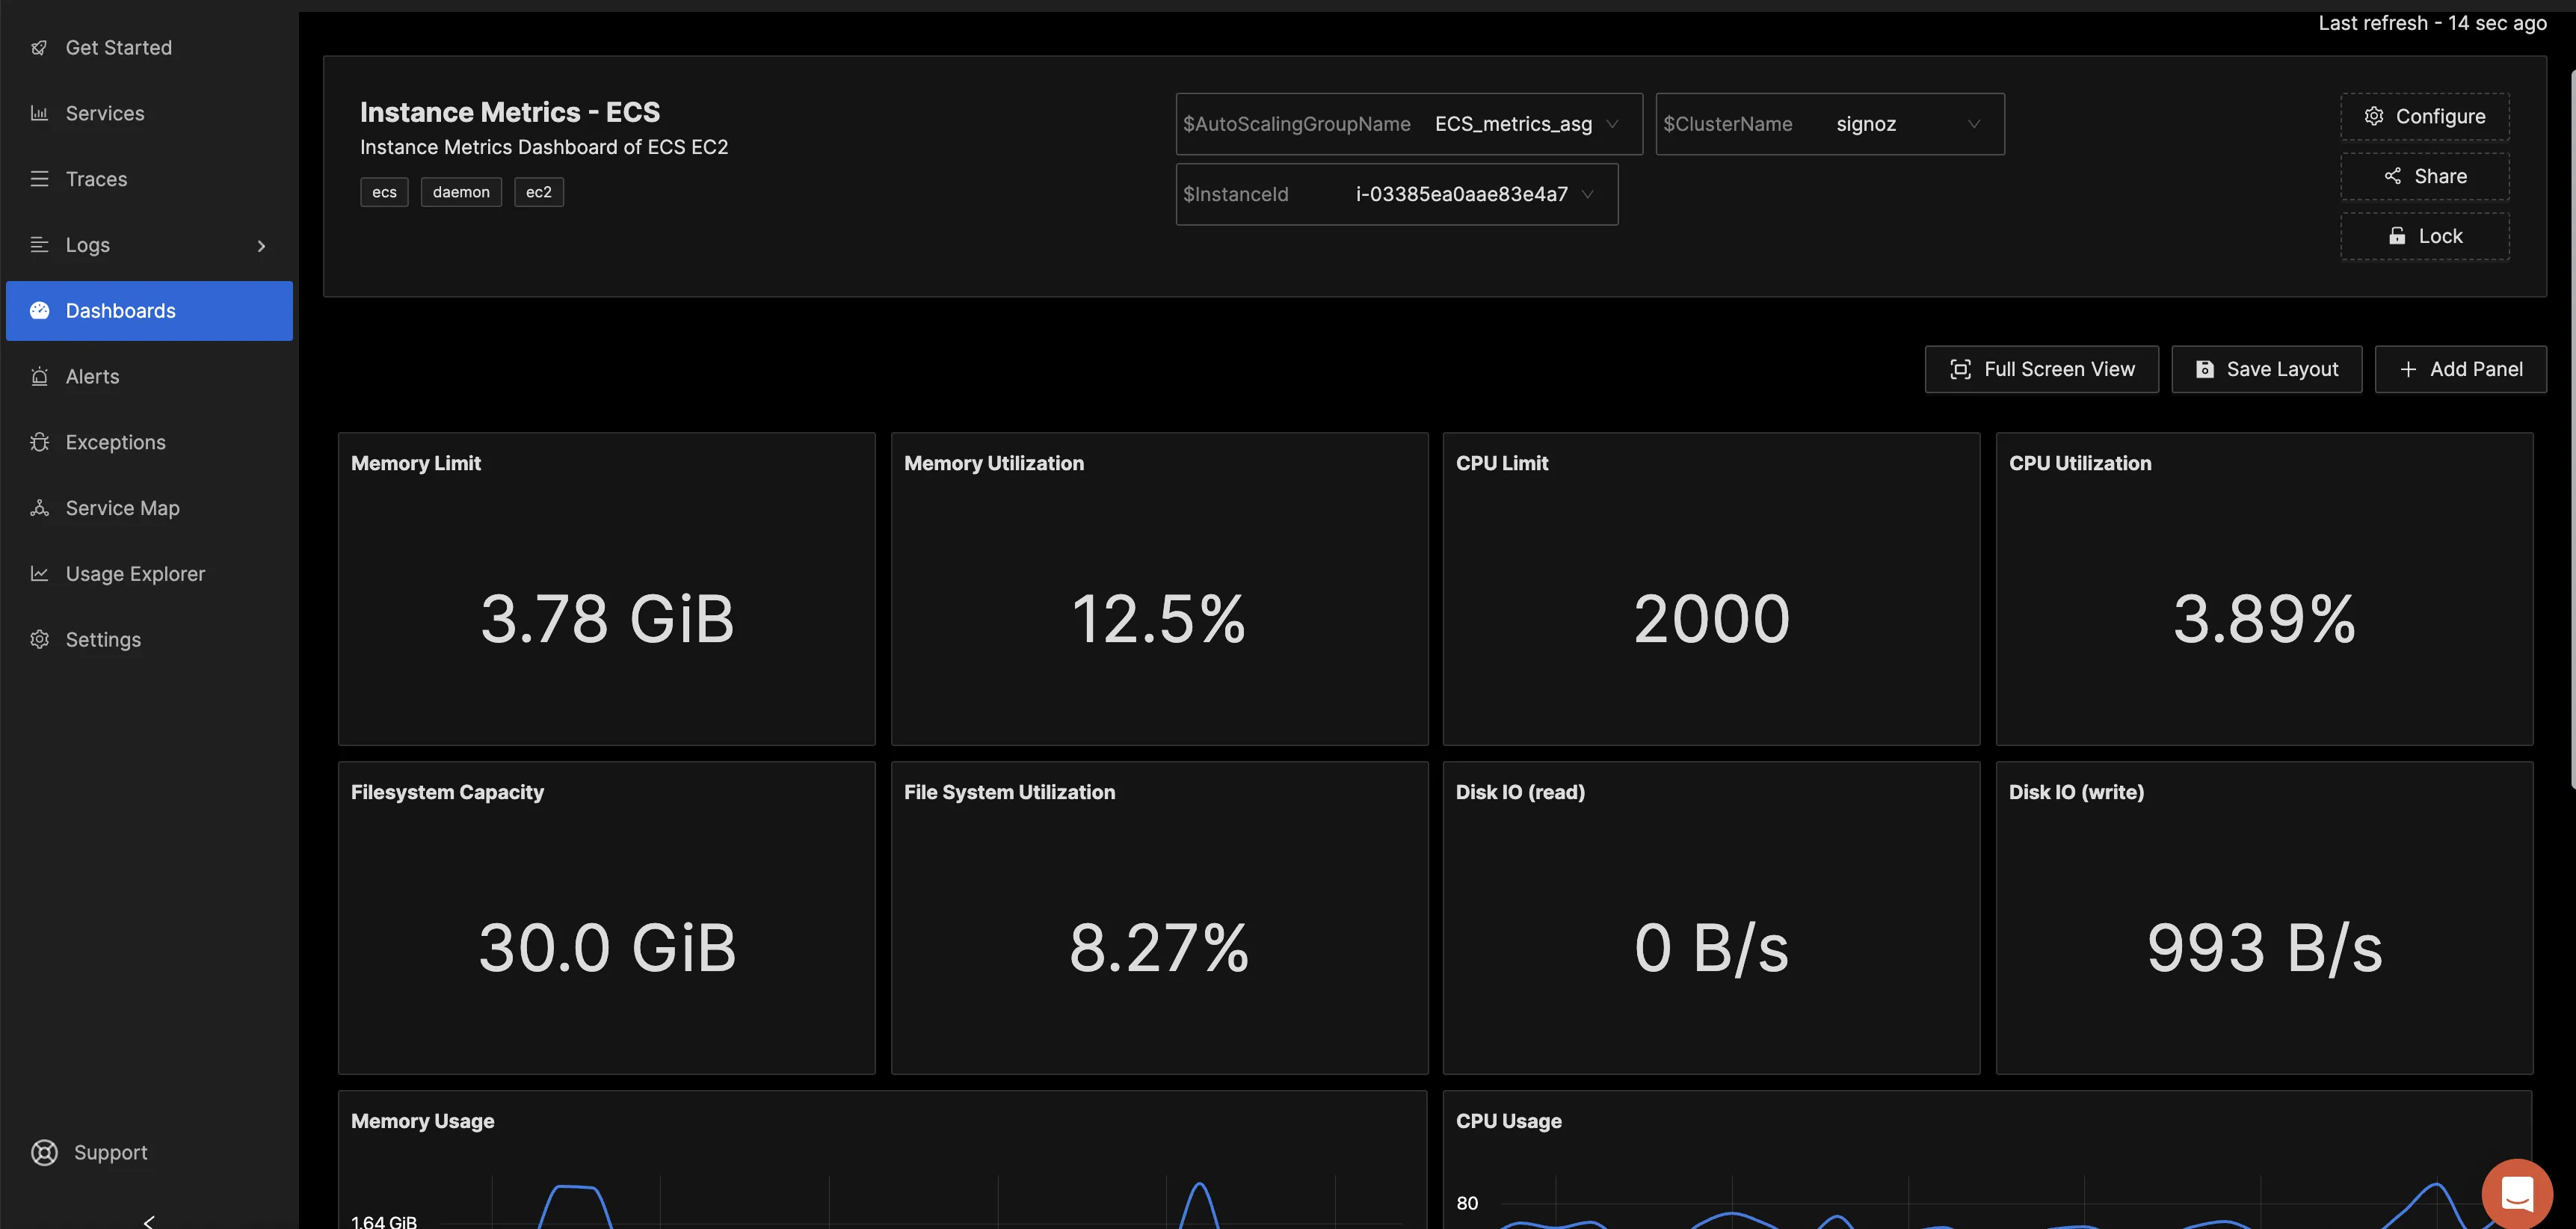Select the Memory Utilization panel title
This screenshot has height=1229, width=2576.
tap(994, 464)
